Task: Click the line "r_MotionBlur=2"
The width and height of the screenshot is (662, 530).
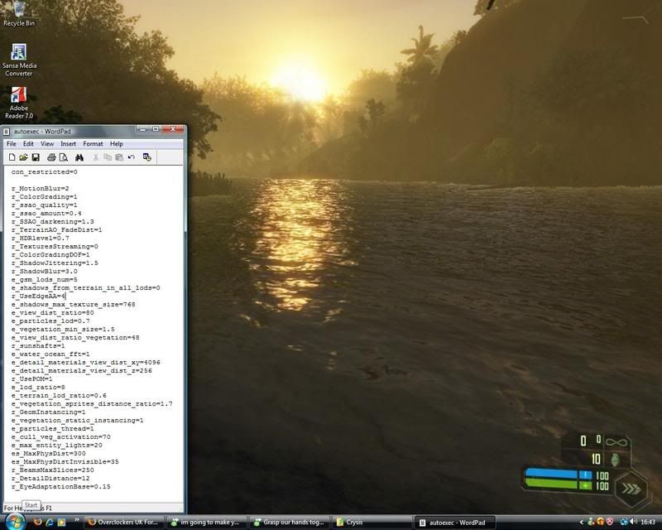Action: tap(40, 189)
